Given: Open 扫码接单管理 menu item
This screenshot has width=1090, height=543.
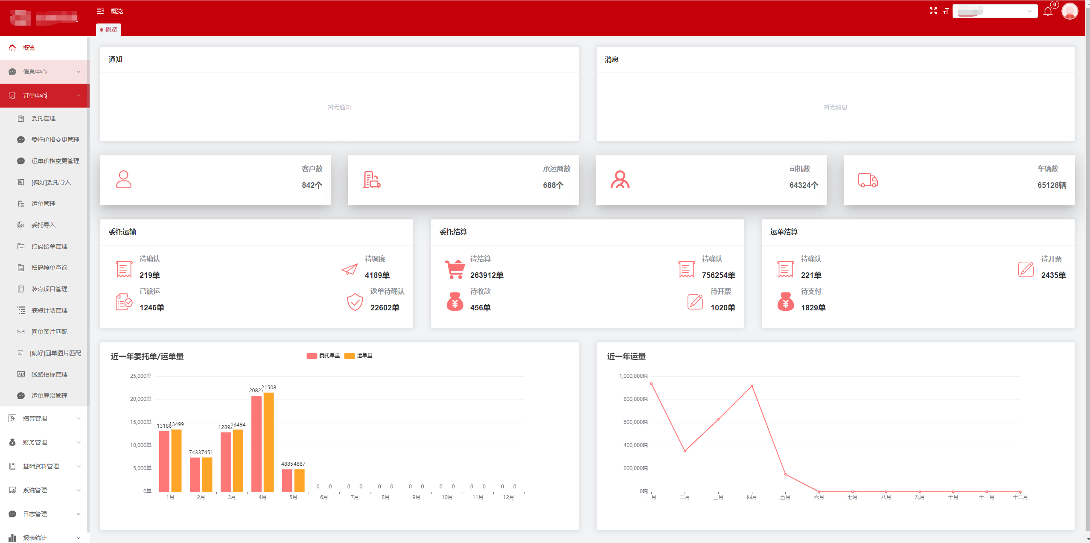Looking at the screenshot, I should coord(44,246).
